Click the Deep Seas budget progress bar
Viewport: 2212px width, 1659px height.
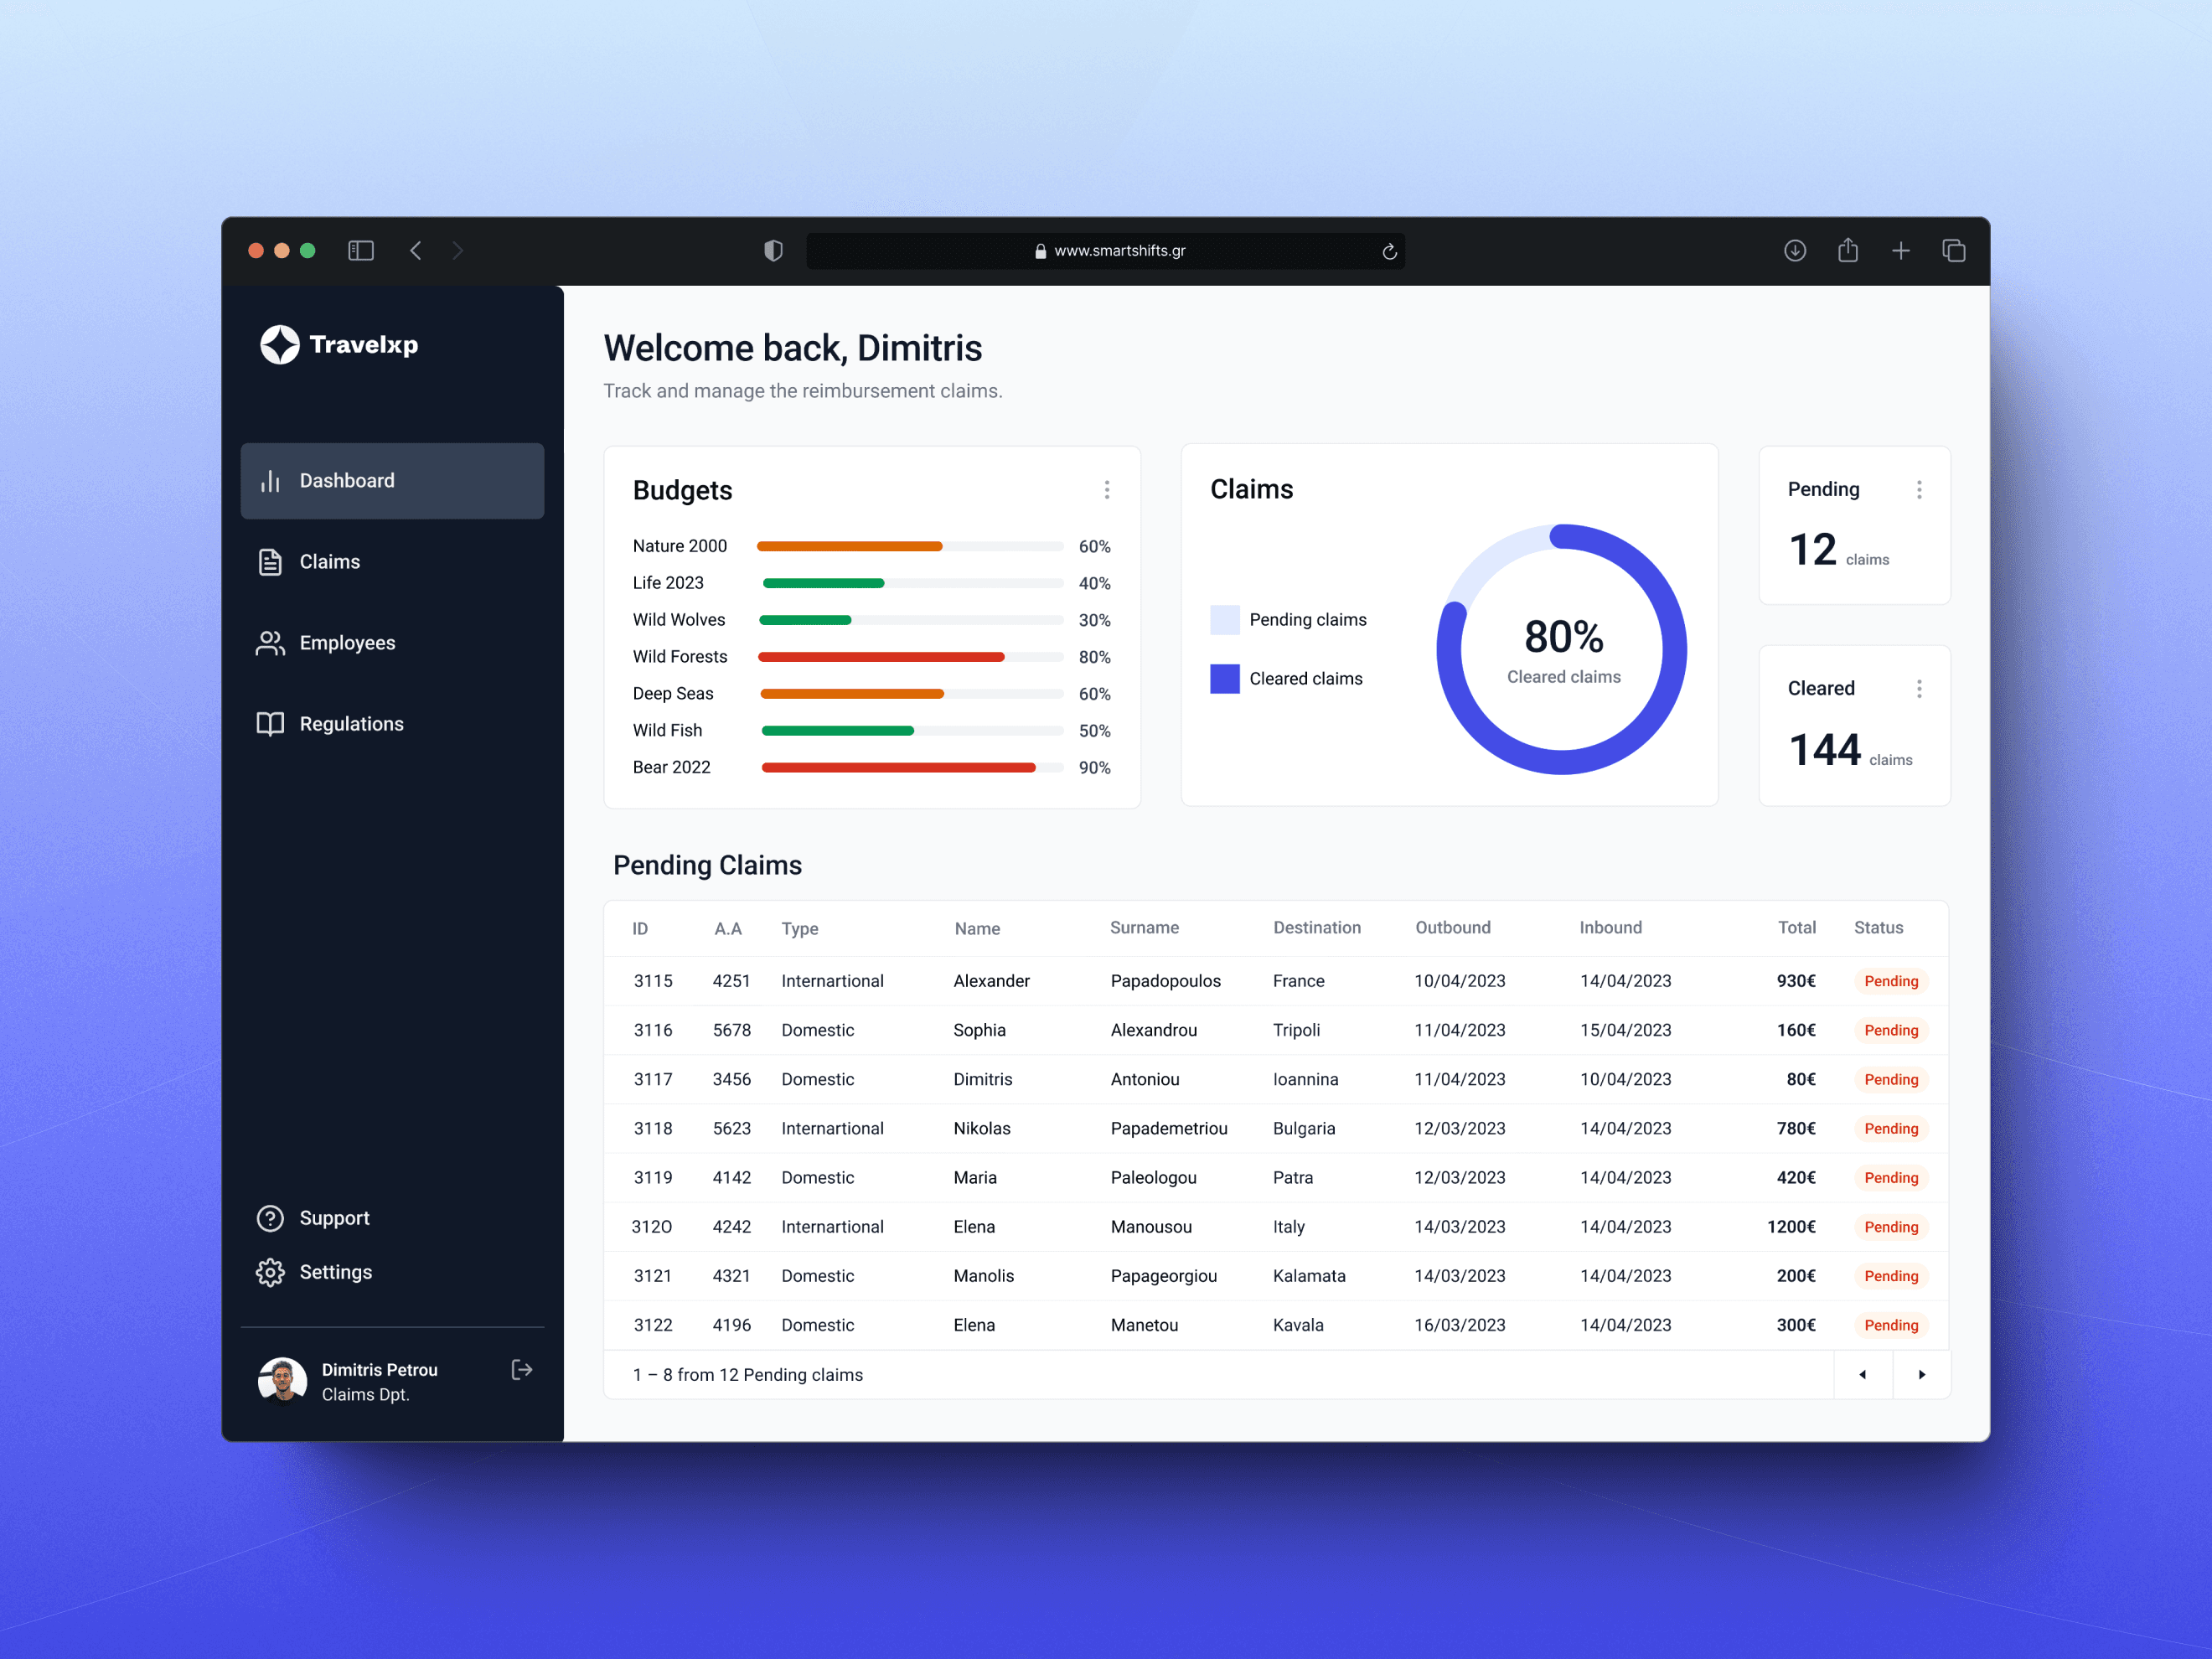[x=910, y=694]
